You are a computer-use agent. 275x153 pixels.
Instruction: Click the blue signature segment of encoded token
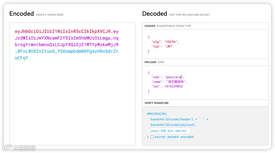pyautogui.click(x=68, y=51)
